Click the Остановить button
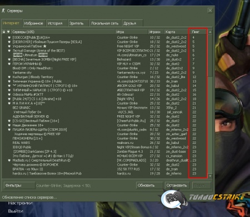Screen dimensions: 250x217 point(177,185)
